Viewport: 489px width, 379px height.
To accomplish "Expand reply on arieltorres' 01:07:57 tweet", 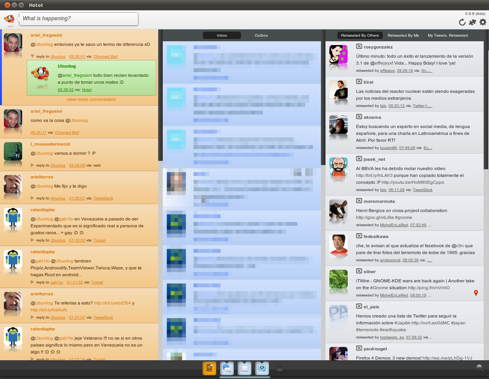I will [32, 317].
